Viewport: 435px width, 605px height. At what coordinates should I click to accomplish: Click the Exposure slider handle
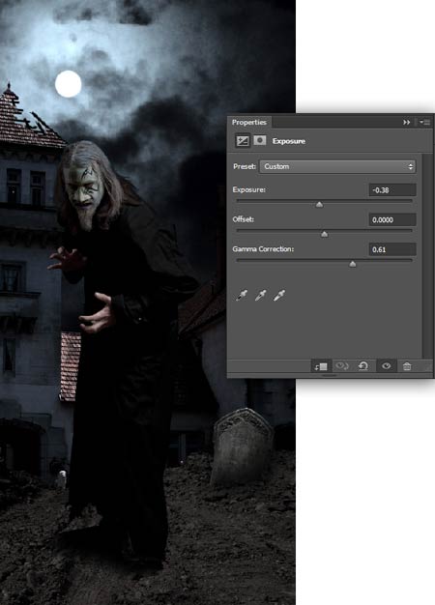(x=319, y=205)
